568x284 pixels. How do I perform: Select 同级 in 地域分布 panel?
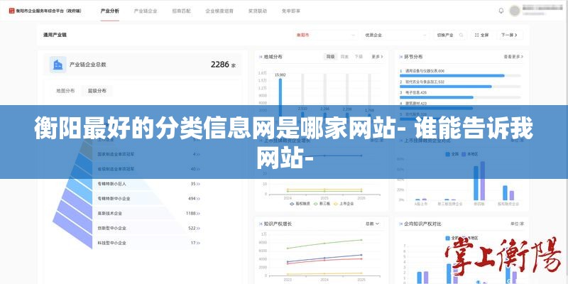pyautogui.click(x=330, y=57)
